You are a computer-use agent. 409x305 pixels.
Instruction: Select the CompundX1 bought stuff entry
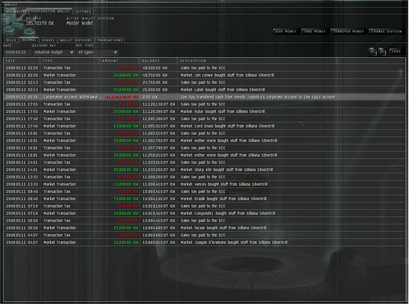coord(228,214)
